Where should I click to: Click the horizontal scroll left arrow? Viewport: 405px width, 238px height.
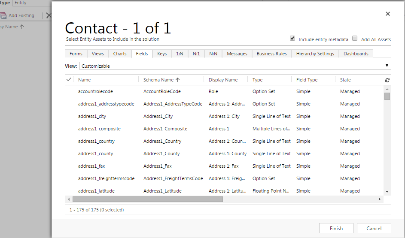(69, 199)
